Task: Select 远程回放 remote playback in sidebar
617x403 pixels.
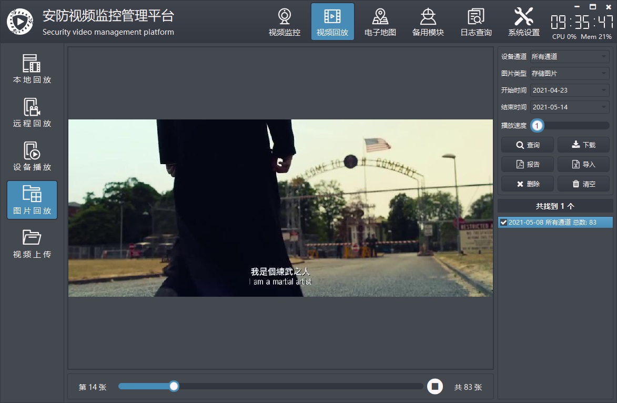Action: pos(32,113)
